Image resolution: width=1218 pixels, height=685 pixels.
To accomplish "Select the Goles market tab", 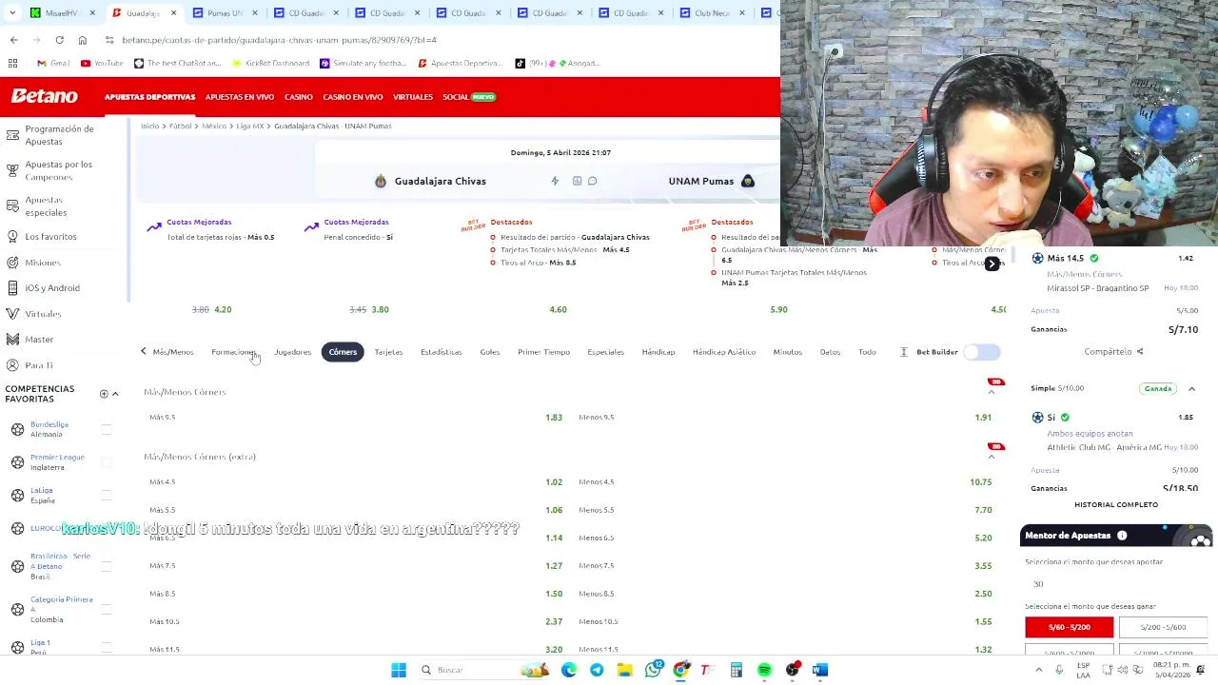I will 490,352.
